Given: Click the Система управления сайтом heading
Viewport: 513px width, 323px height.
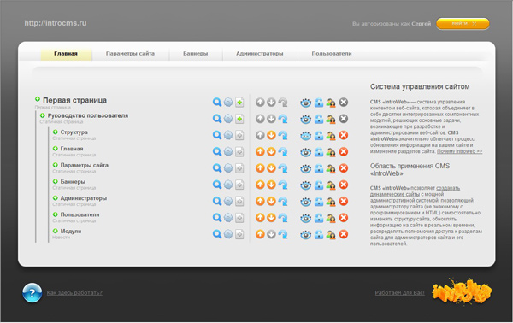Looking at the screenshot, I should [x=420, y=86].
